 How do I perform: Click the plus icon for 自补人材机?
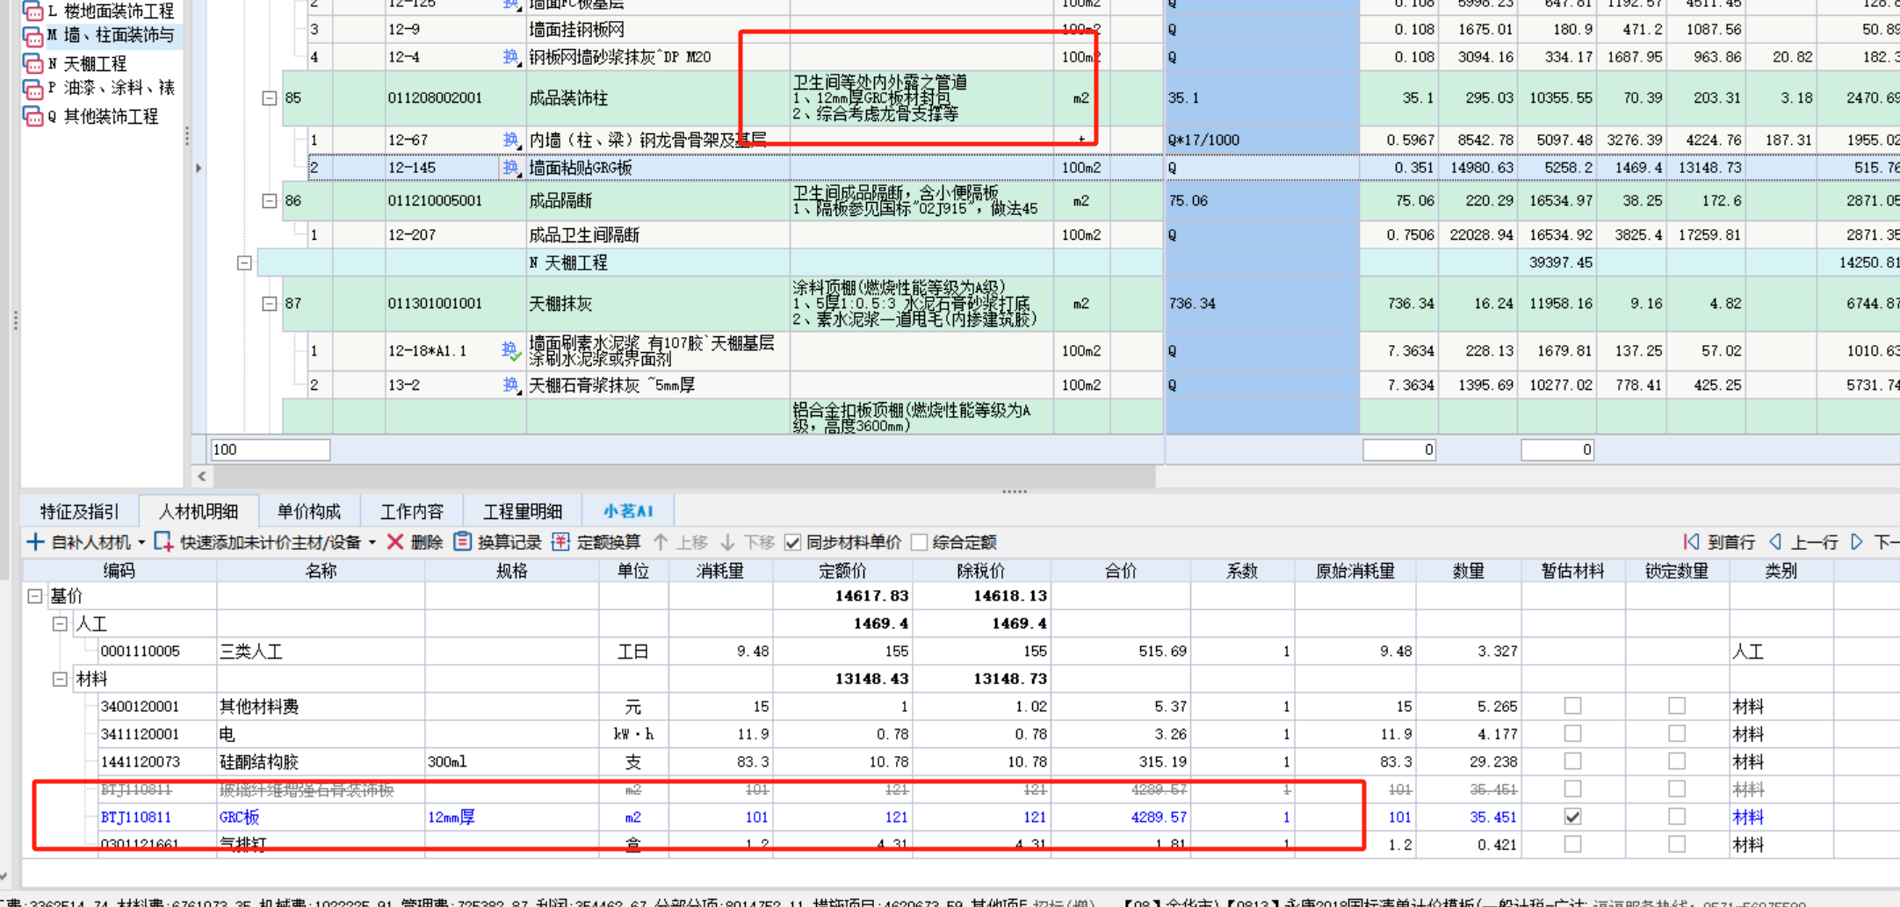tap(35, 542)
